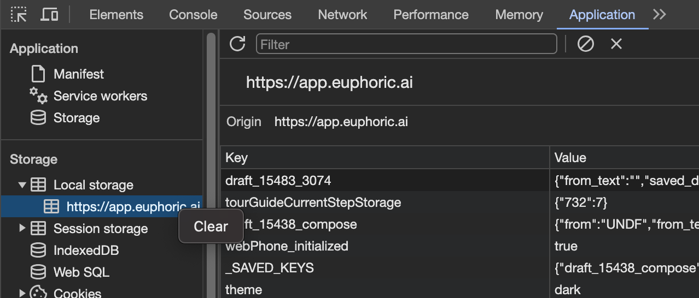Image resolution: width=699 pixels, height=298 pixels.
Task: Refresh the local storage table
Action: pyautogui.click(x=237, y=44)
